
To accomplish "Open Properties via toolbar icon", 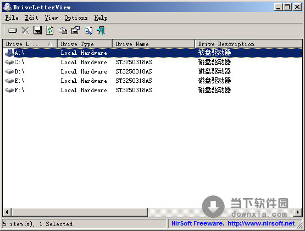I will click(75, 31).
